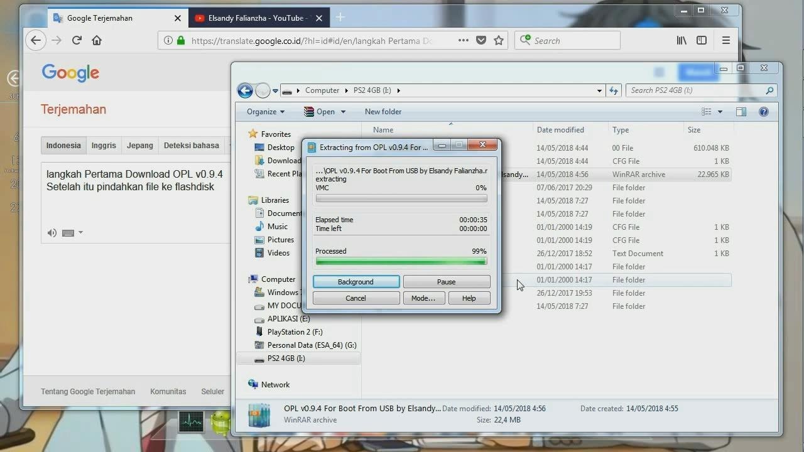This screenshot has height=452, width=804.
Task: Go back in the Firefox browser
Action: 36,40
